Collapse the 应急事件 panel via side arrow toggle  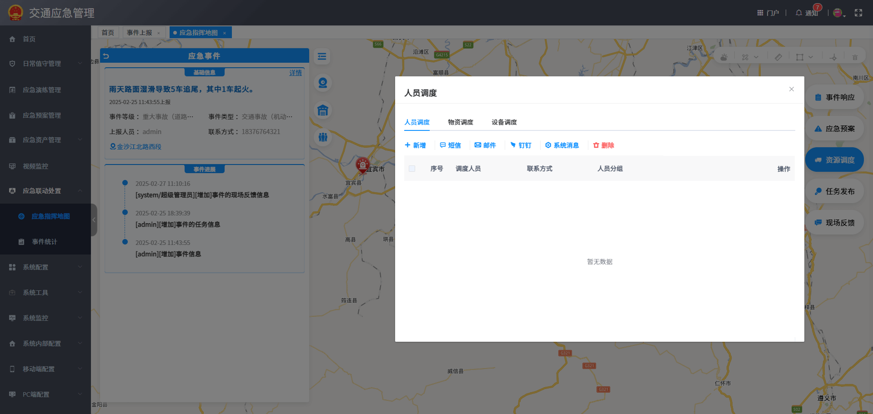pos(94,220)
